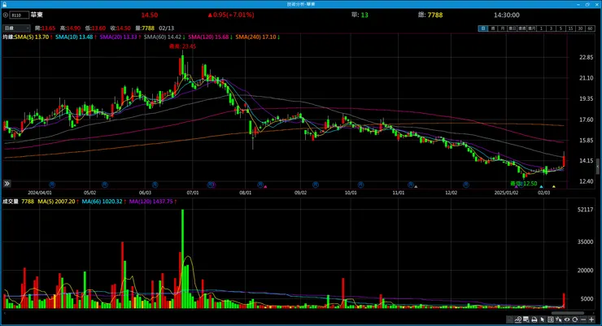Select the 3-minute period button

tap(552, 28)
